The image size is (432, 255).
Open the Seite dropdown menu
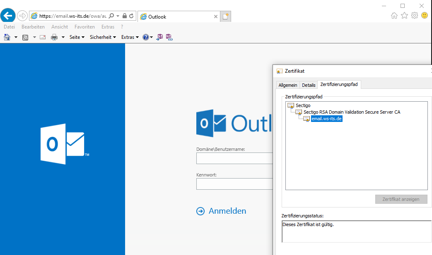(x=77, y=37)
